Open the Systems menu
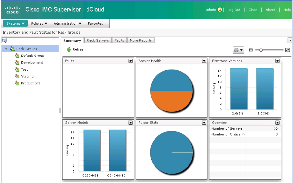The height and width of the screenshot is (183, 293). [x=15, y=23]
